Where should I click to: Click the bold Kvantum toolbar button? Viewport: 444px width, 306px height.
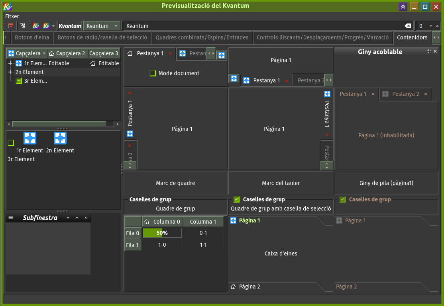click(70, 26)
